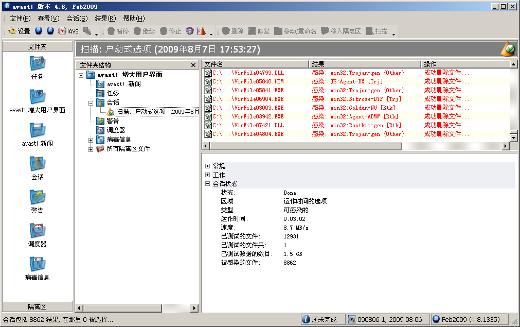Image resolution: width=520 pixels, height=327 pixels.
Task: Open the 帮助(H) menu
Action: (134, 19)
